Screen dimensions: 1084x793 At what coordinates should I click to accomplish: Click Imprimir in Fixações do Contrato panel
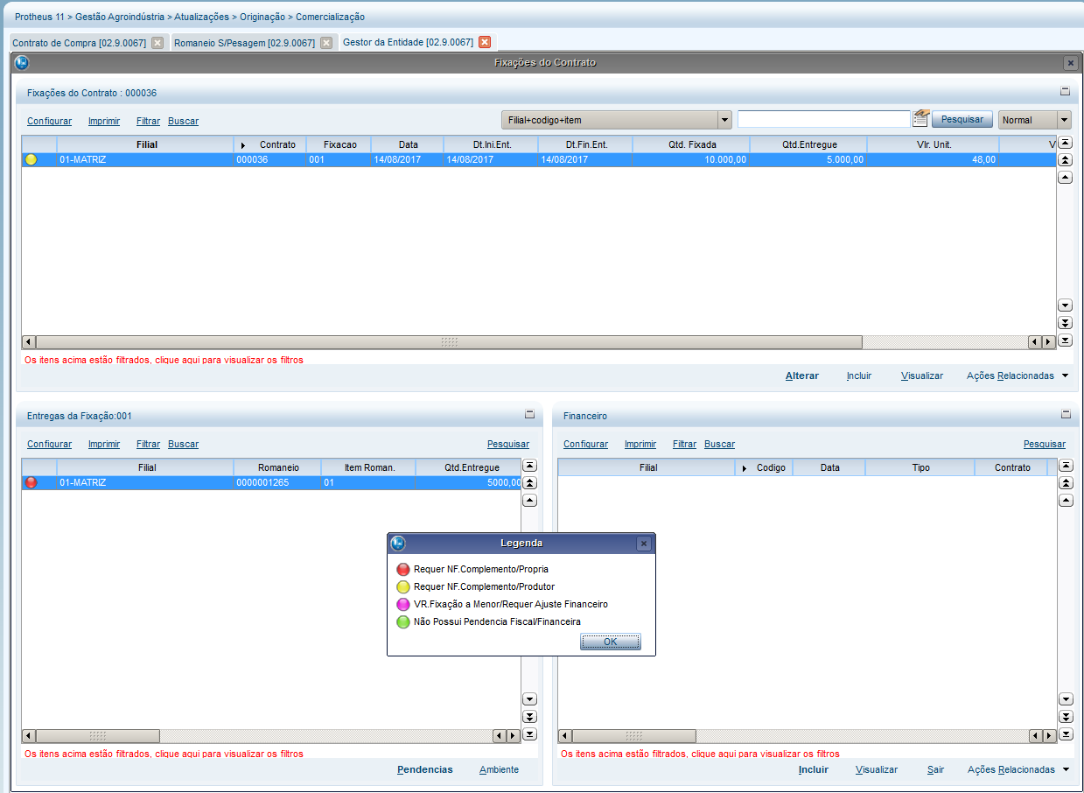(104, 121)
